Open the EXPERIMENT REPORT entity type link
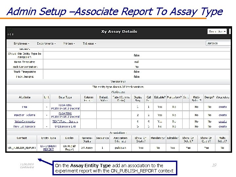236x177 pixels. tap(49, 147)
